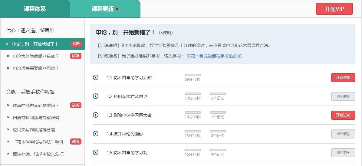Open sidebar item 申论通关需要哪些思维？
The width and height of the screenshot is (362, 166).
[x=36, y=68]
